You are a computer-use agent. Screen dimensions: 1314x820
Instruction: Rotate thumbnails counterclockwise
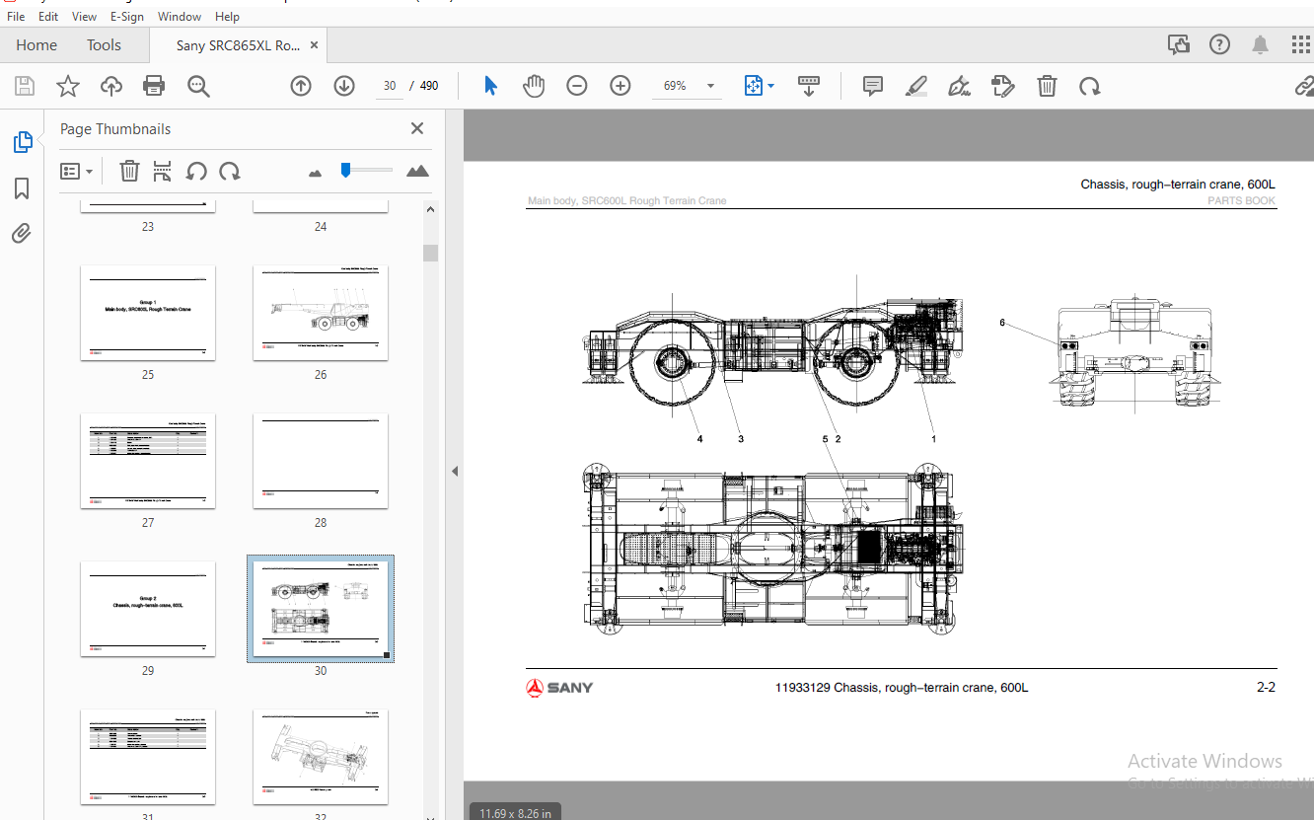(x=196, y=171)
